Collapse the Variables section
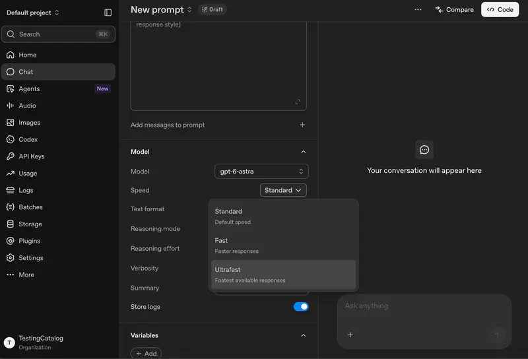Viewport: 528px width, 359px height. pos(304,335)
